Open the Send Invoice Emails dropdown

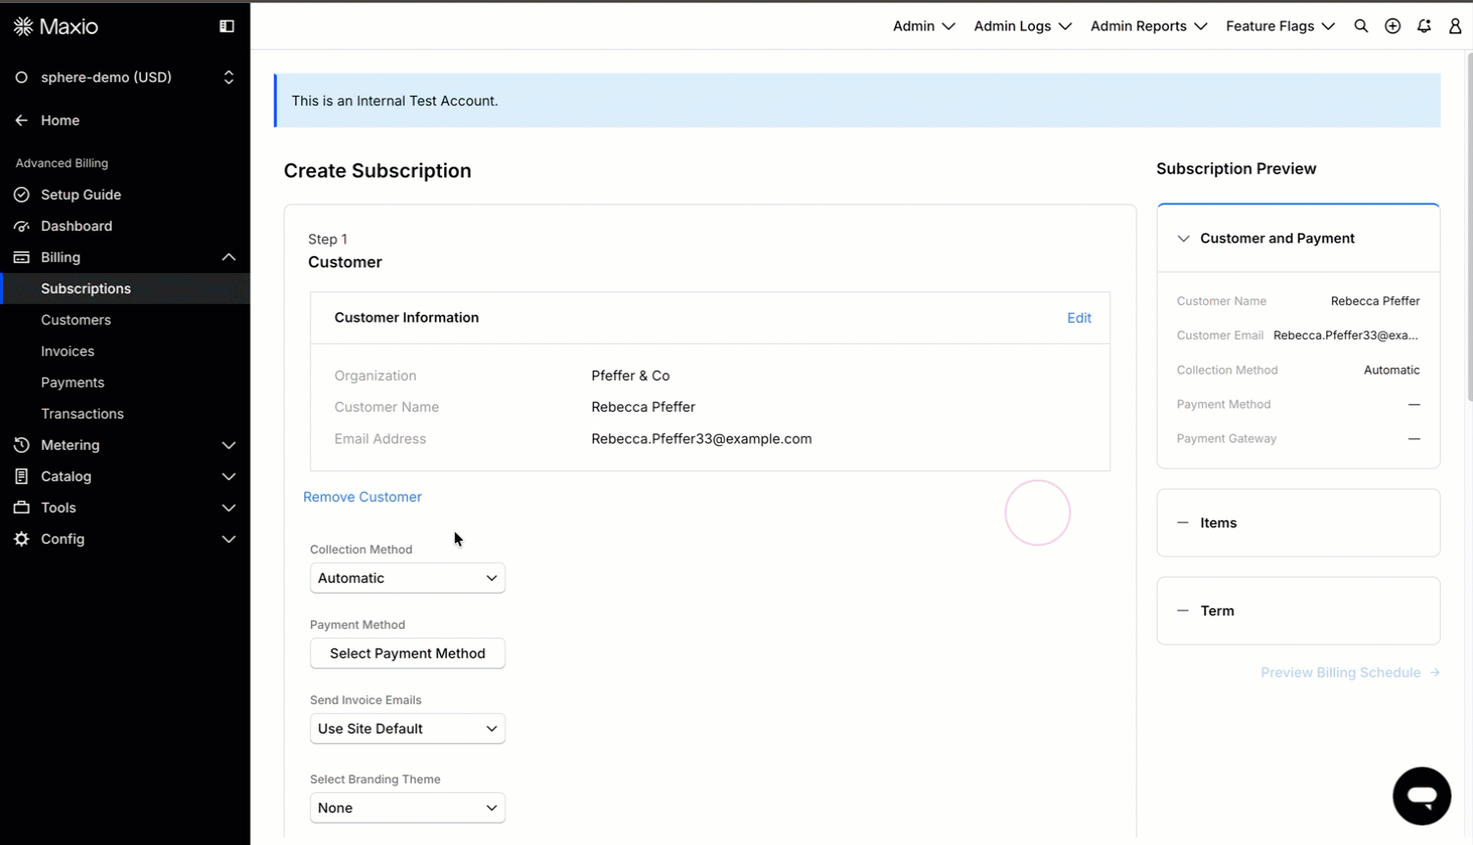coord(408,729)
